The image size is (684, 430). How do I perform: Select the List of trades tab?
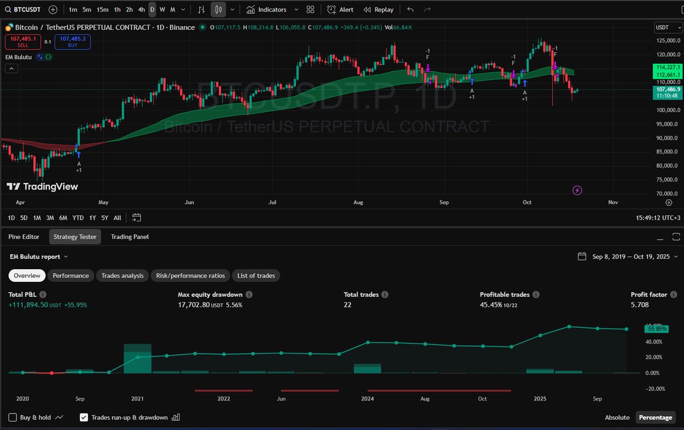click(256, 275)
